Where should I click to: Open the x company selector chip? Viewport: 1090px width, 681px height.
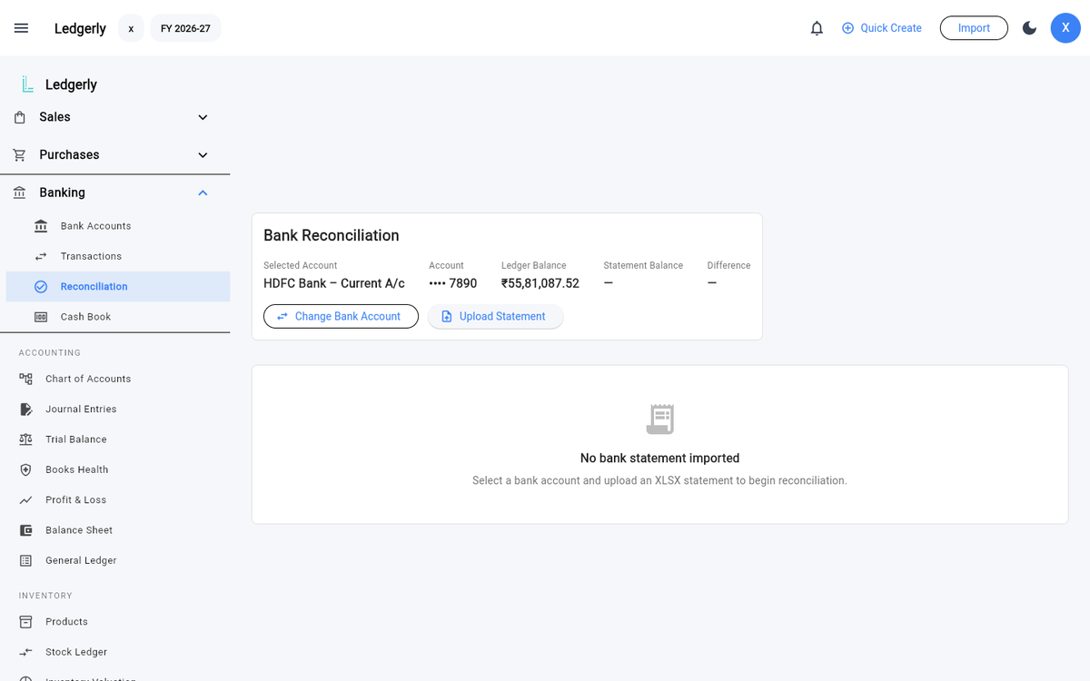[131, 28]
